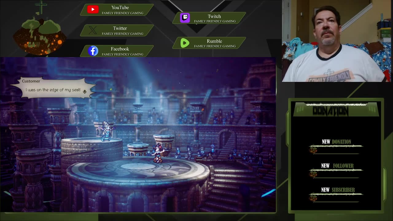Image resolution: width=393 pixels, height=221 pixels.
Task: Click the Facebook logo icon
Action: (93, 51)
